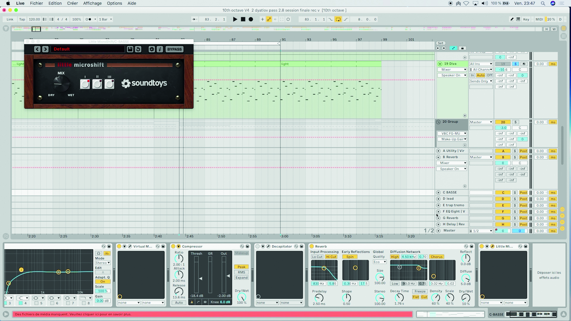Click the arrangement overview minimap

(x=277, y=29)
